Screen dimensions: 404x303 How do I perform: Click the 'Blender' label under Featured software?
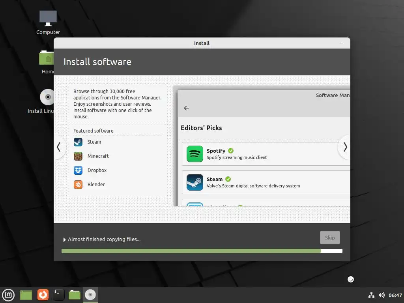coord(96,185)
